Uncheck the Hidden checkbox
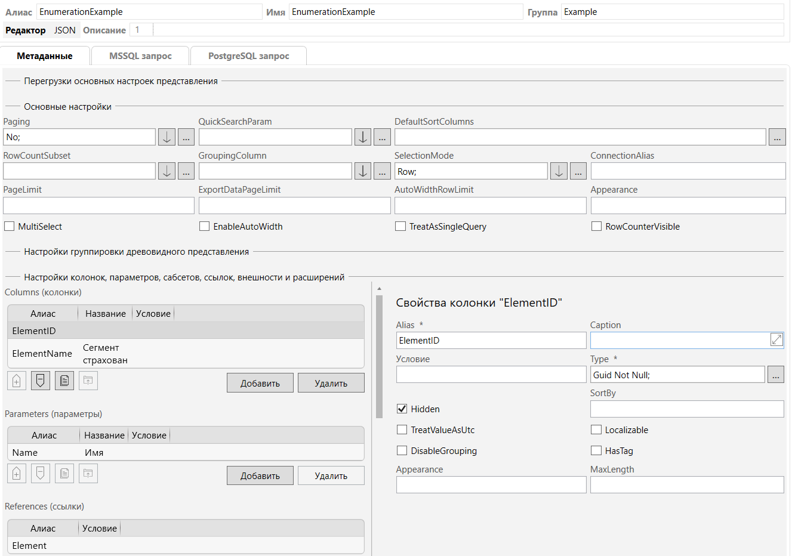The width and height of the screenshot is (792, 556). click(402, 409)
